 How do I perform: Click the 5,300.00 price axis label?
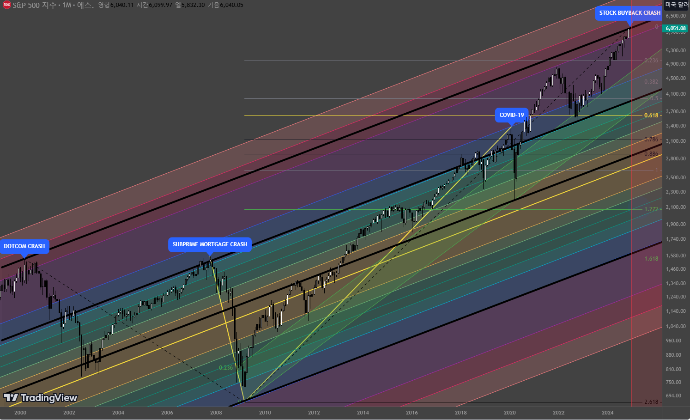click(x=676, y=50)
